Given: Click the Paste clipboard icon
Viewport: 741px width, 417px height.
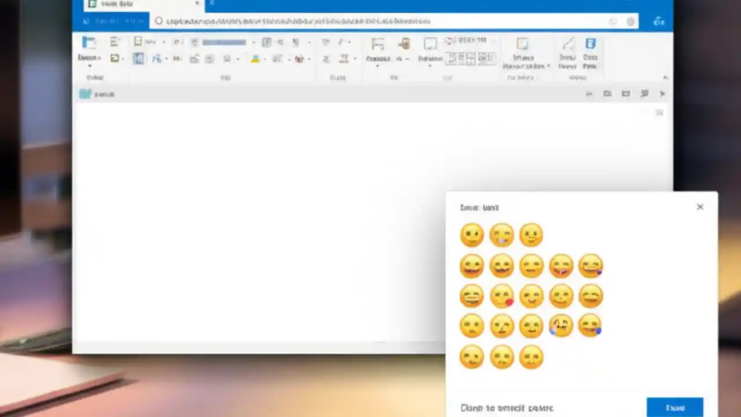Looking at the screenshot, I should 89,43.
